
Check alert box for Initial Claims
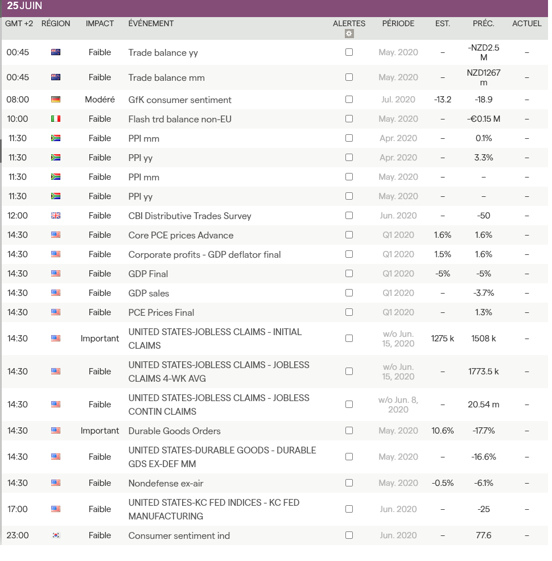(349, 339)
